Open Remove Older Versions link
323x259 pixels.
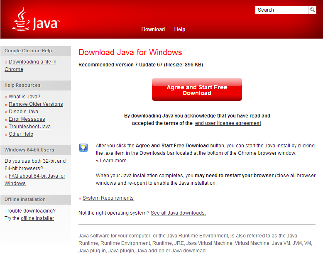36,104
